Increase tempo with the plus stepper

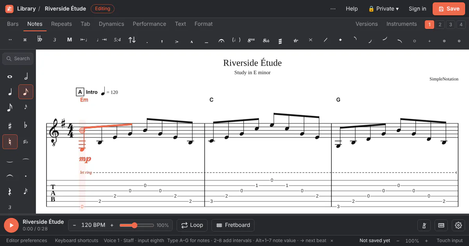point(112,225)
